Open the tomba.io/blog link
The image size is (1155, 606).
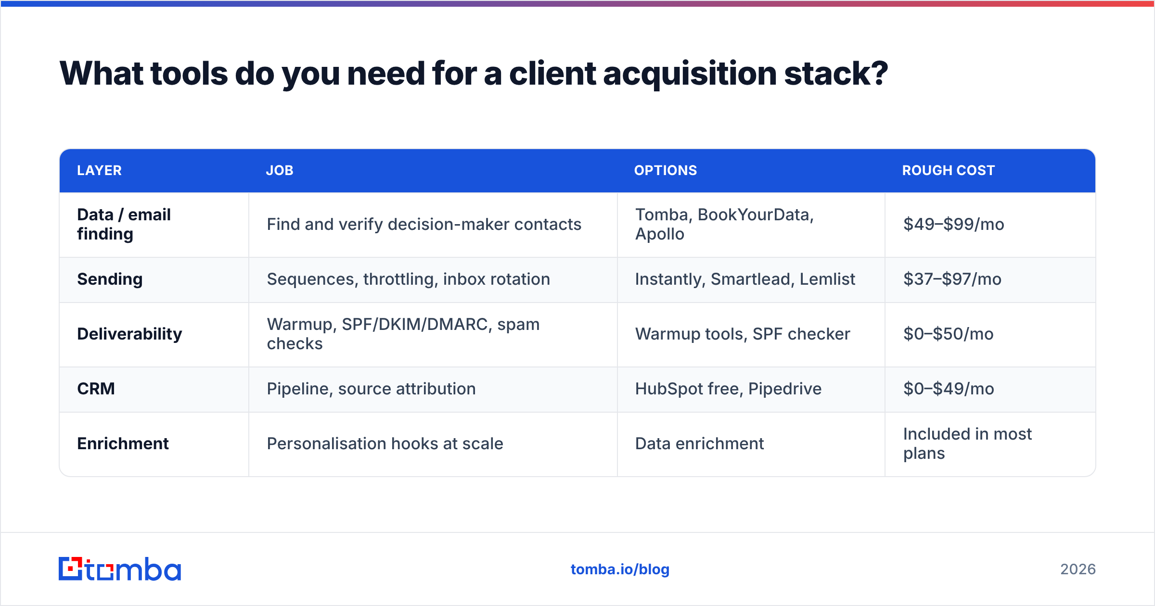click(620, 569)
